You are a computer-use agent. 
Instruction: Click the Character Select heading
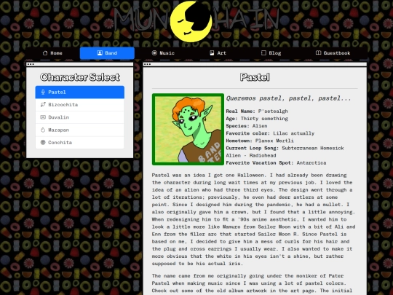click(x=80, y=77)
